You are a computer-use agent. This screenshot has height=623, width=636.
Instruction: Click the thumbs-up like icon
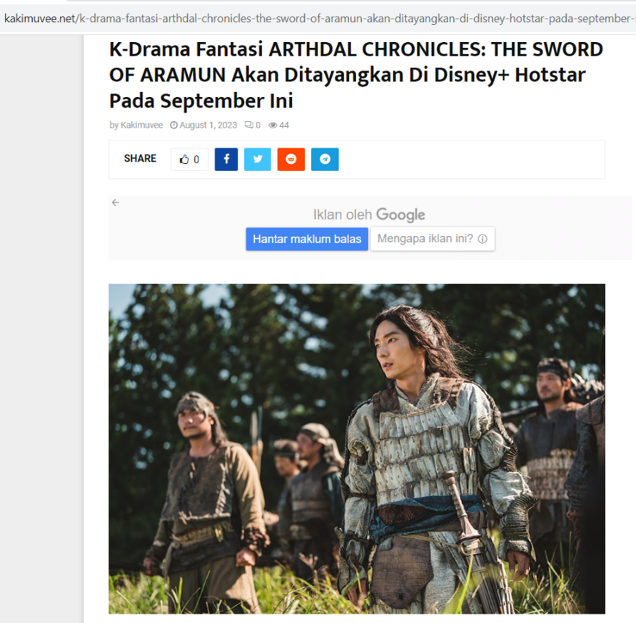point(184,159)
